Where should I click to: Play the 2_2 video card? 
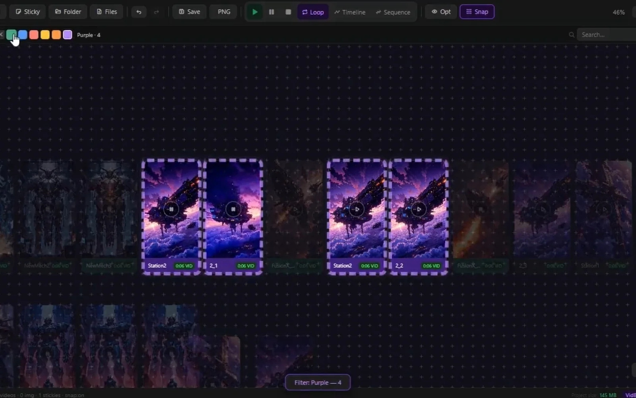click(419, 209)
